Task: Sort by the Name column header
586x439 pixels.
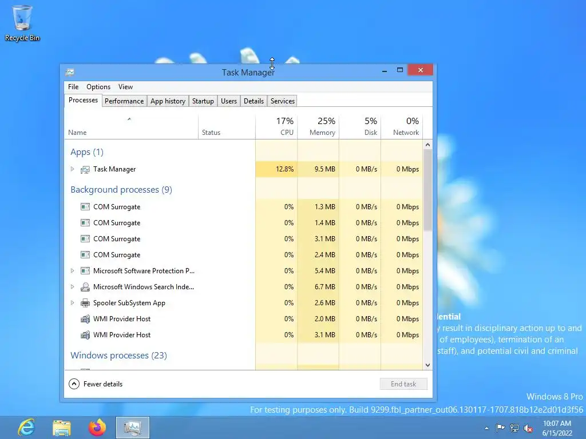Action: pyautogui.click(x=131, y=127)
